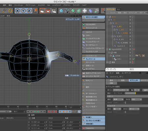148x131 pixels.
Task: Click the particle emitter icon
Action: click(x=96, y=11)
